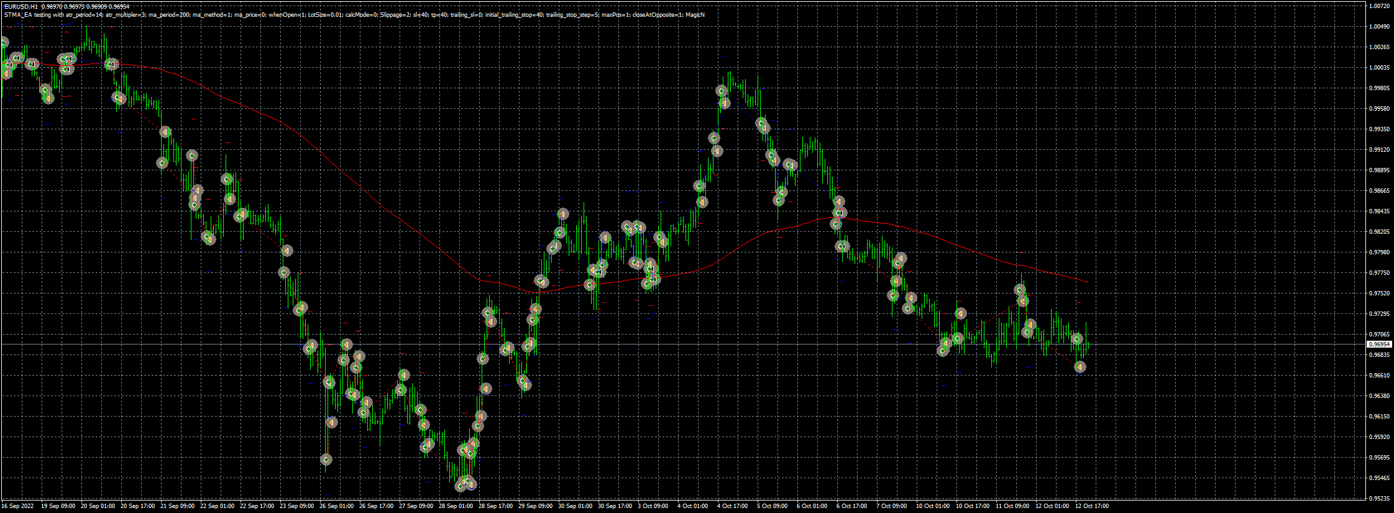The width and height of the screenshot is (1394, 513).
Task: Click the 23 Sep 09:00 time label
Action: (x=296, y=506)
